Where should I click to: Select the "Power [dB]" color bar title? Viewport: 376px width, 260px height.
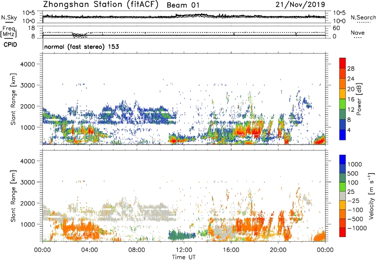pyautogui.click(x=359, y=99)
